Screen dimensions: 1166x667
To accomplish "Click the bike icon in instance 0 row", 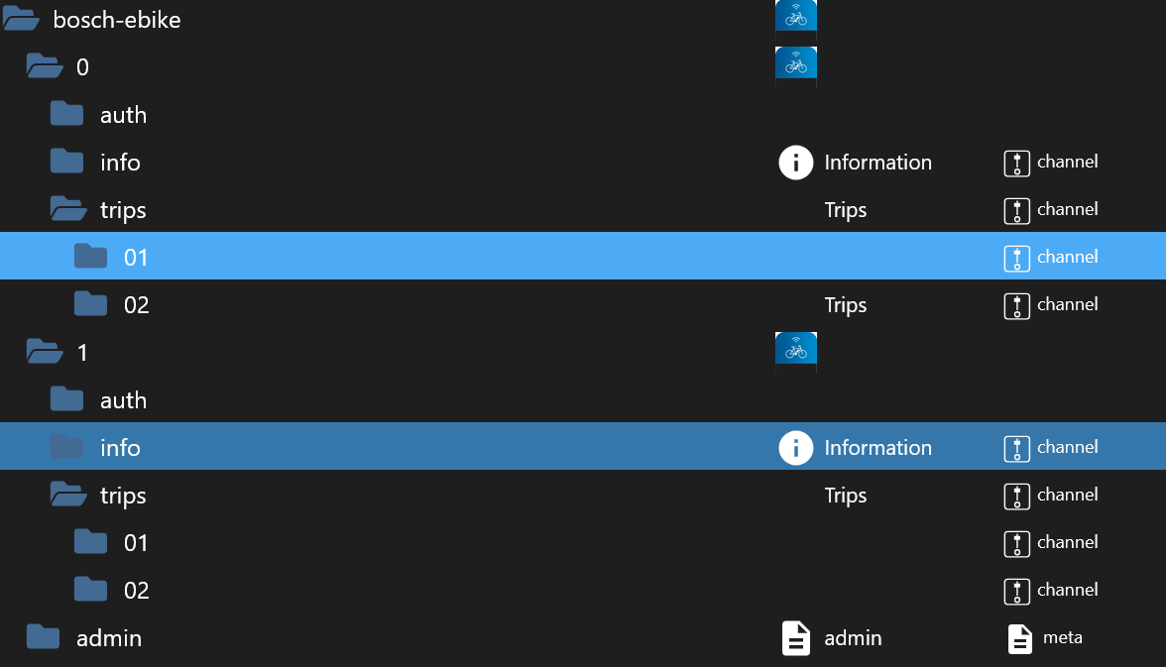I will (795, 64).
